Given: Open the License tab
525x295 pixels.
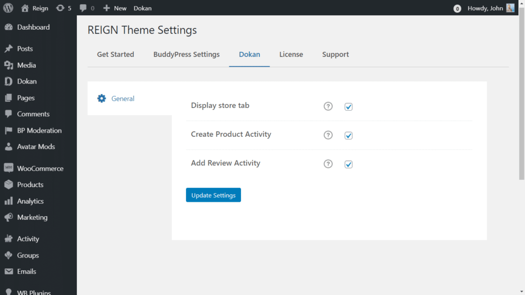Looking at the screenshot, I should pos(291,54).
